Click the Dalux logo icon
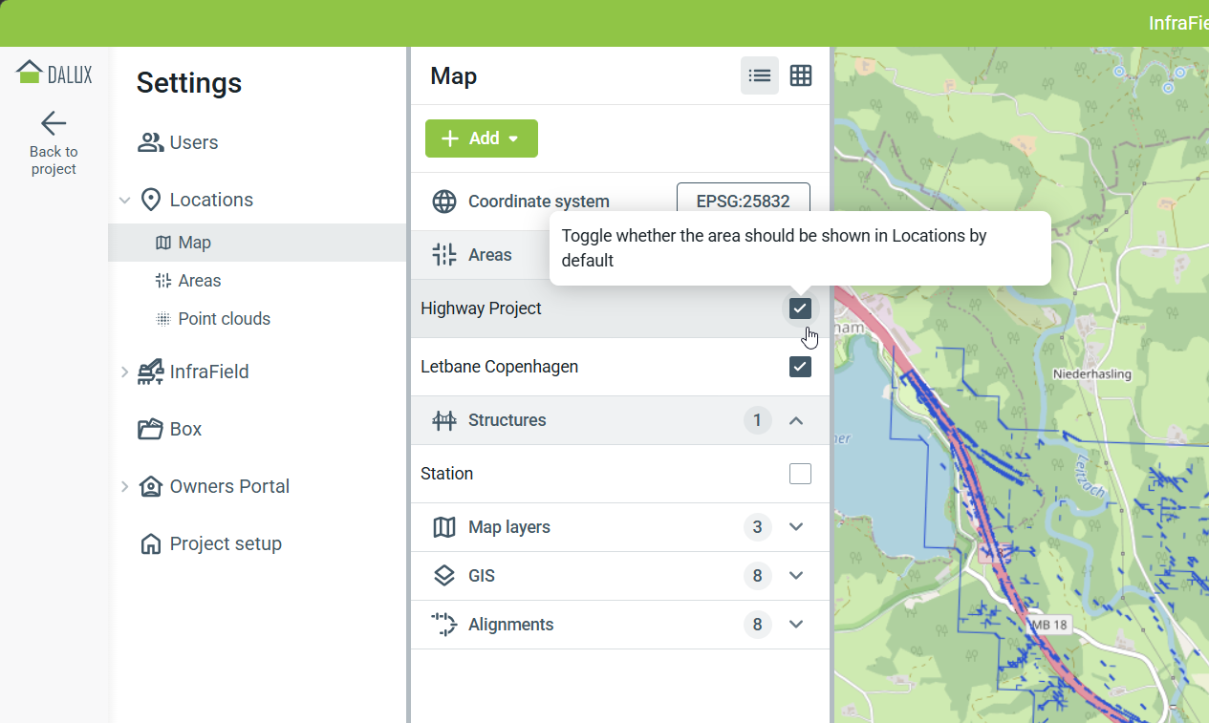 coord(31,73)
